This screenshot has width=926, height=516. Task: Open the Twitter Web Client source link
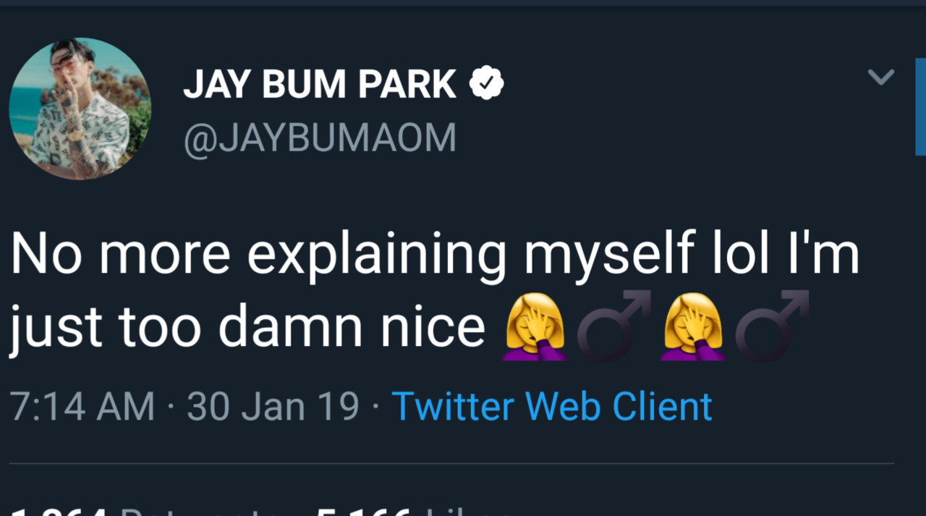[551, 406]
